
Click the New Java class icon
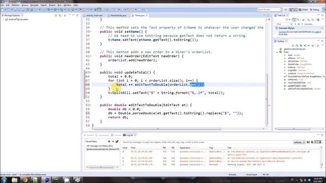[73, 10]
